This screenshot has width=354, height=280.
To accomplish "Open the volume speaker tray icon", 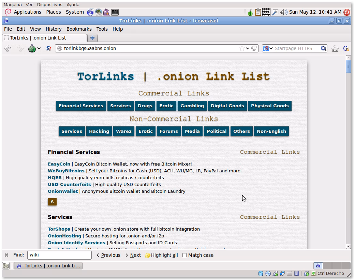I will [x=283, y=12].
